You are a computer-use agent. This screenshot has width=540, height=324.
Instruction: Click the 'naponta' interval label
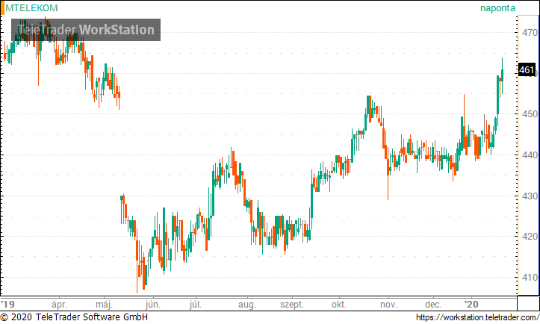pyautogui.click(x=497, y=8)
